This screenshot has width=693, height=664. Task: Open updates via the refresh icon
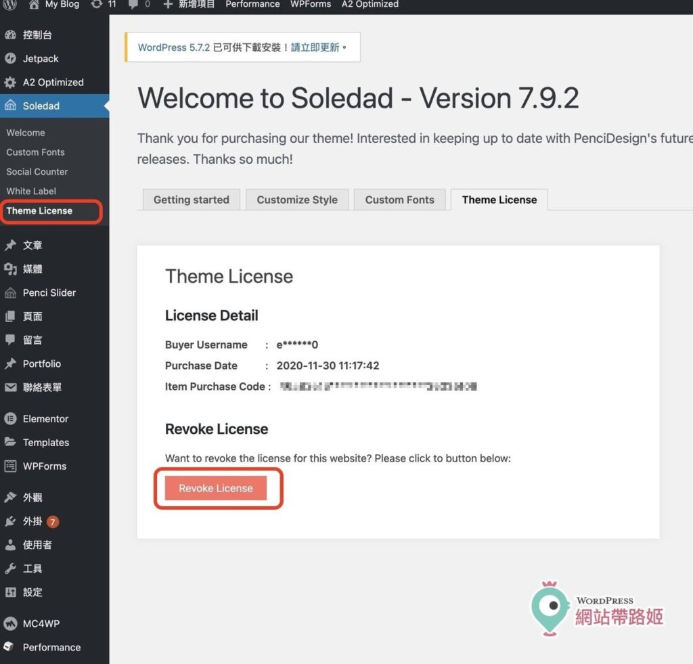(x=96, y=5)
